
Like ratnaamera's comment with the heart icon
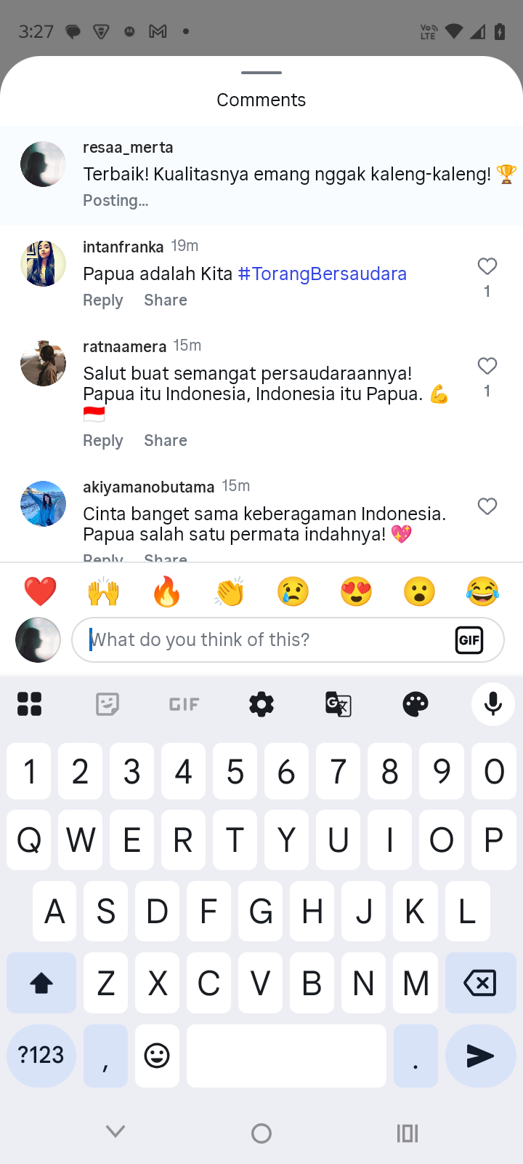coord(487,366)
